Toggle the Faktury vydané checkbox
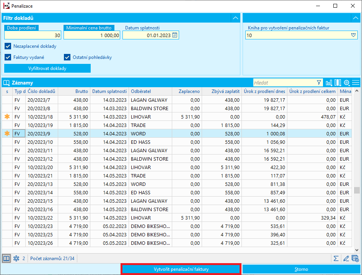The height and width of the screenshot is (275, 362). point(8,57)
